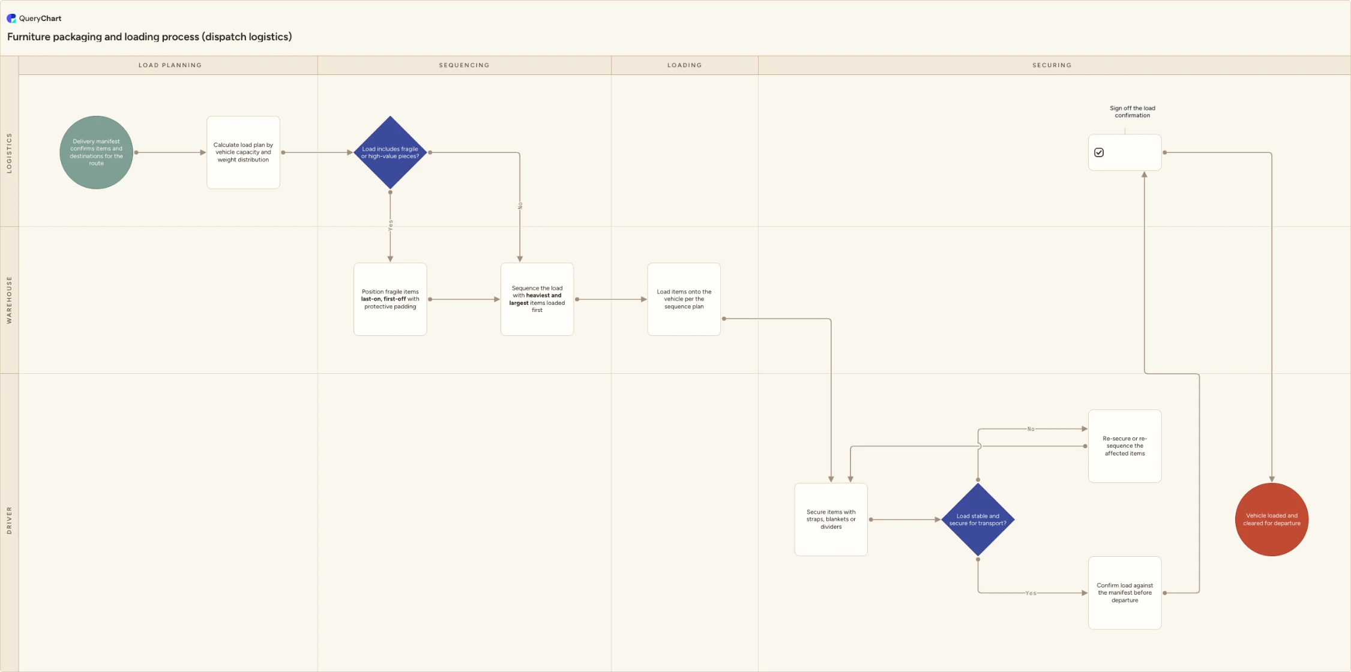Select the 'Secure items with straps' node

[x=831, y=520]
